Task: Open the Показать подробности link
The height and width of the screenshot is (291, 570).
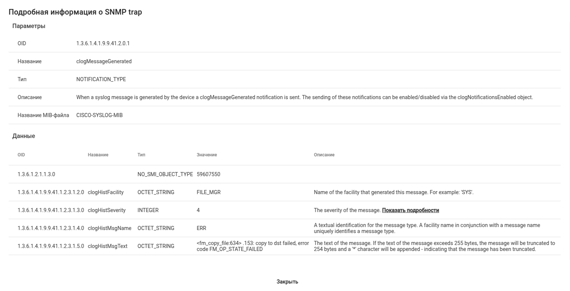Action: pos(410,210)
